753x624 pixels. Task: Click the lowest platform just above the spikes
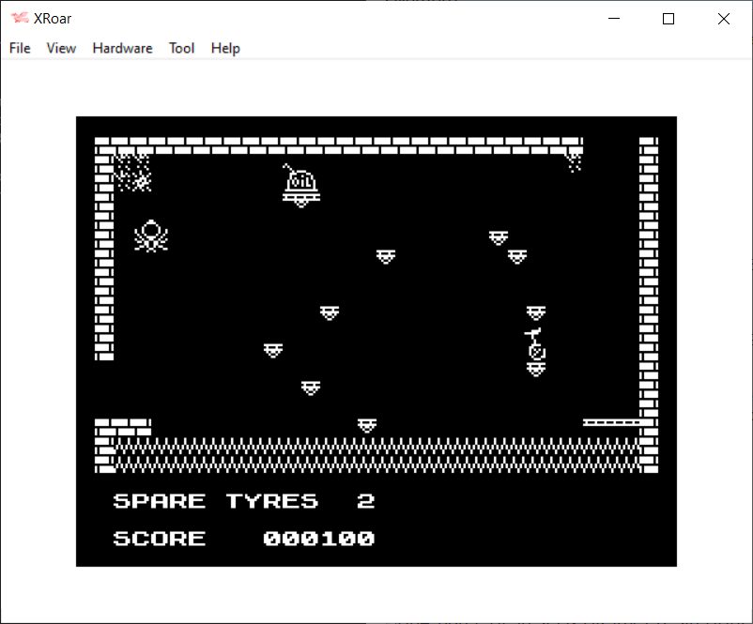tap(367, 425)
